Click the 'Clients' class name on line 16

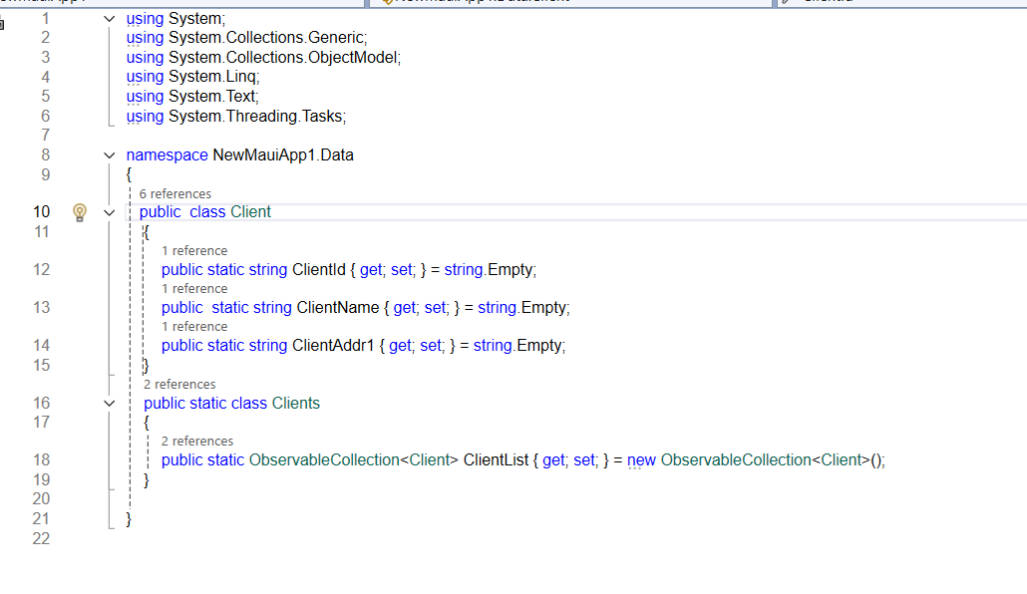point(296,404)
